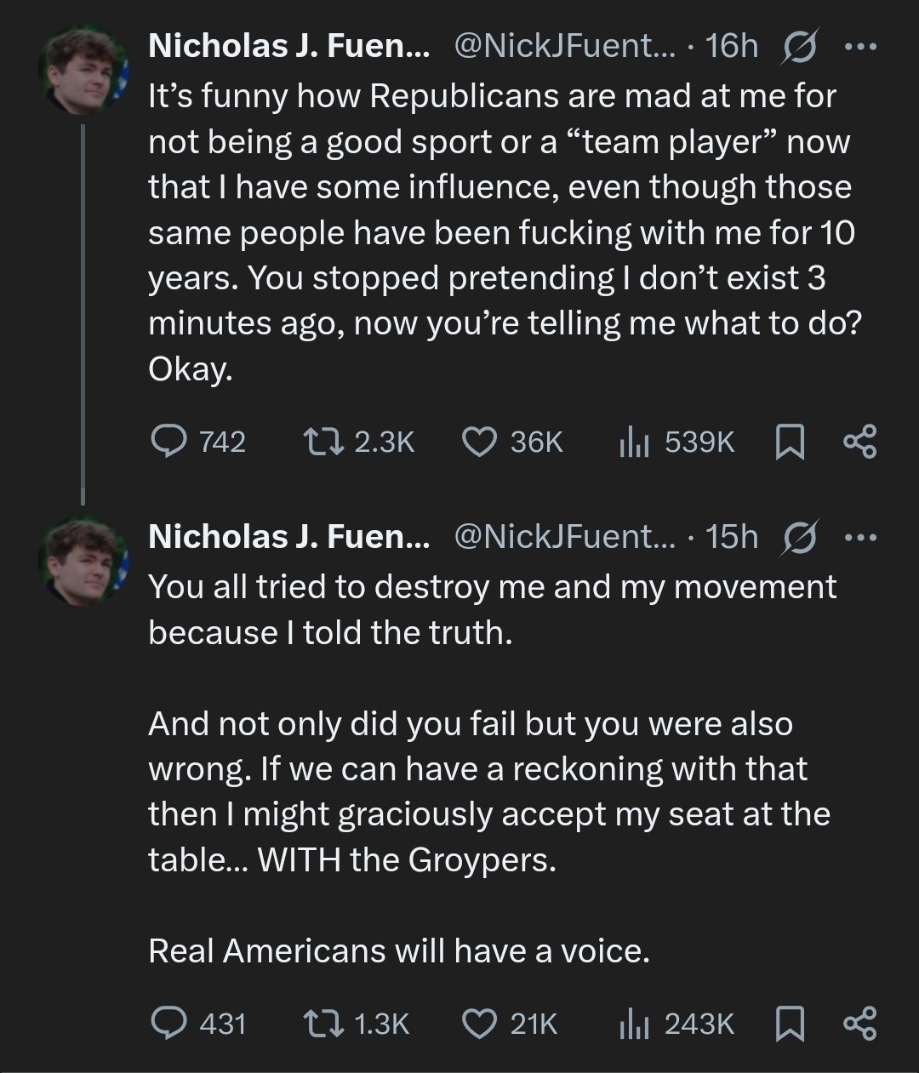Bookmark the first tweet about Republicans
919x1073 pixels.
(x=791, y=442)
